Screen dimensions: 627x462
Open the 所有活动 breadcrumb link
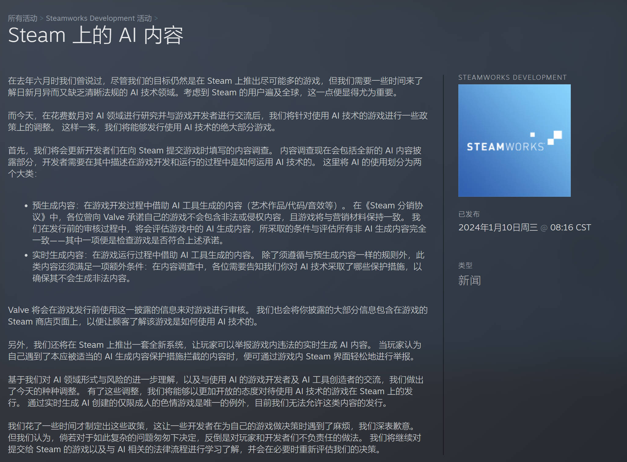(23, 18)
